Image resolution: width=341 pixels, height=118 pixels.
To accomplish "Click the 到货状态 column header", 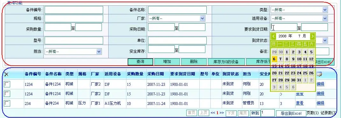I will point(231,74).
